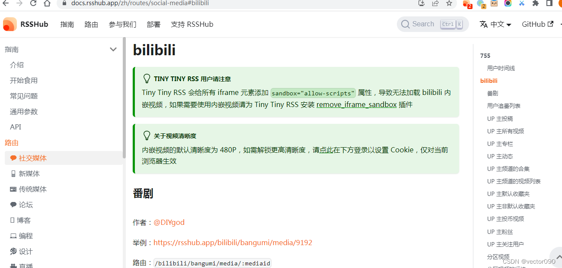Jump to 755 in the table of contents

(485, 56)
